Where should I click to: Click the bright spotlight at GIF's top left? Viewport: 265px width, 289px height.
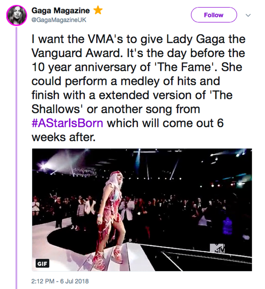pos(43,165)
